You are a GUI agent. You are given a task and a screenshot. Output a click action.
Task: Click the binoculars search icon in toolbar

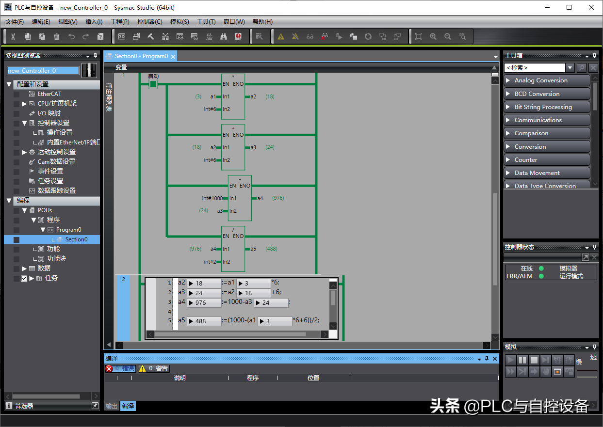(x=224, y=36)
